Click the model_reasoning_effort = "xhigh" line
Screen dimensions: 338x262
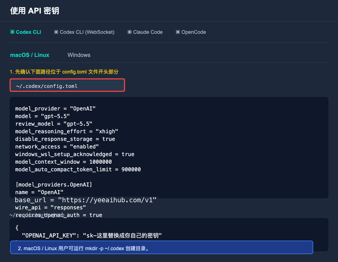click(67, 132)
